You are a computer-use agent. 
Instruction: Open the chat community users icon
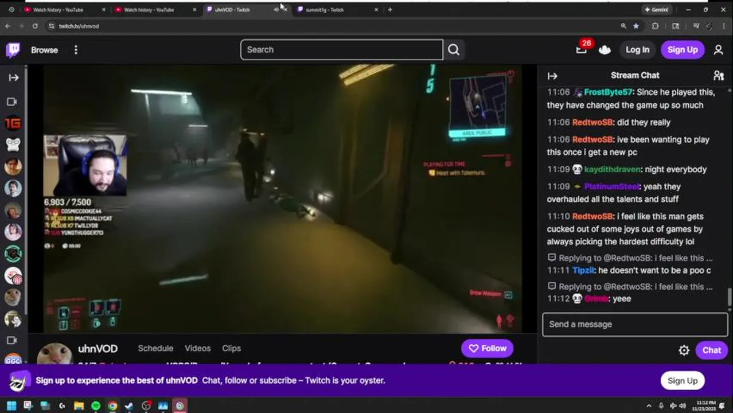(x=718, y=76)
